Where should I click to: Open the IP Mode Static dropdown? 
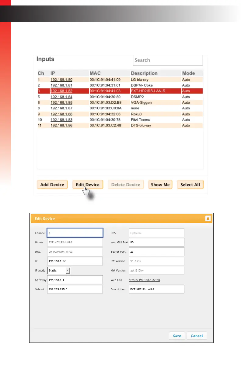[59, 270]
